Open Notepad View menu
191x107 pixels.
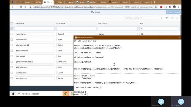(x=90, y=41)
